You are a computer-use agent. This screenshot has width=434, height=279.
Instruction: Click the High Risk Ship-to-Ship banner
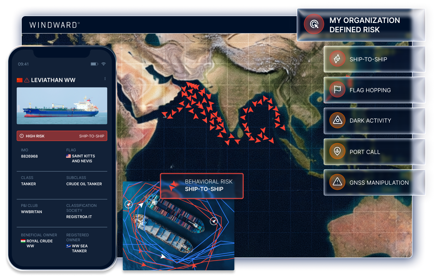pos(62,136)
